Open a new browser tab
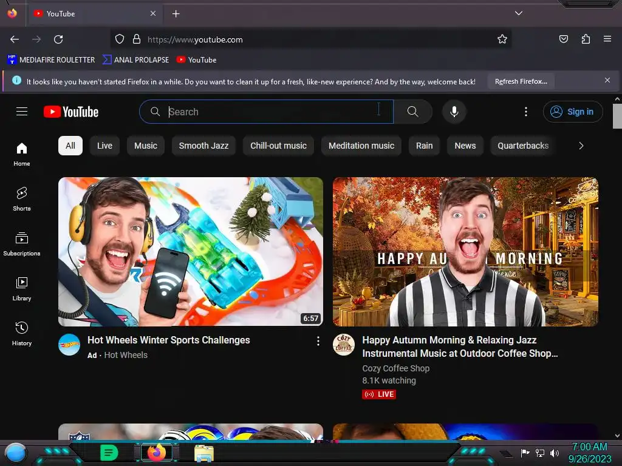The image size is (622, 466). pyautogui.click(x=176, y=14)
